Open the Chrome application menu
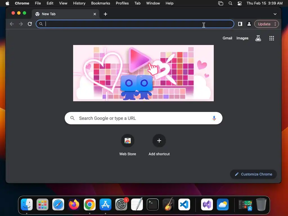This screenshot has height=216, width=288. pos(22,3)
